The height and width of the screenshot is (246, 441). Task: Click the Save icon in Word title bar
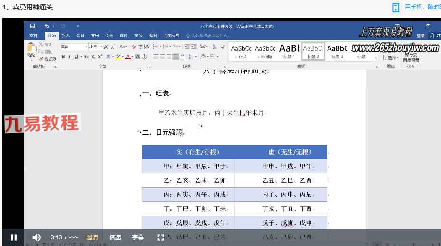(x=33, y=26)
